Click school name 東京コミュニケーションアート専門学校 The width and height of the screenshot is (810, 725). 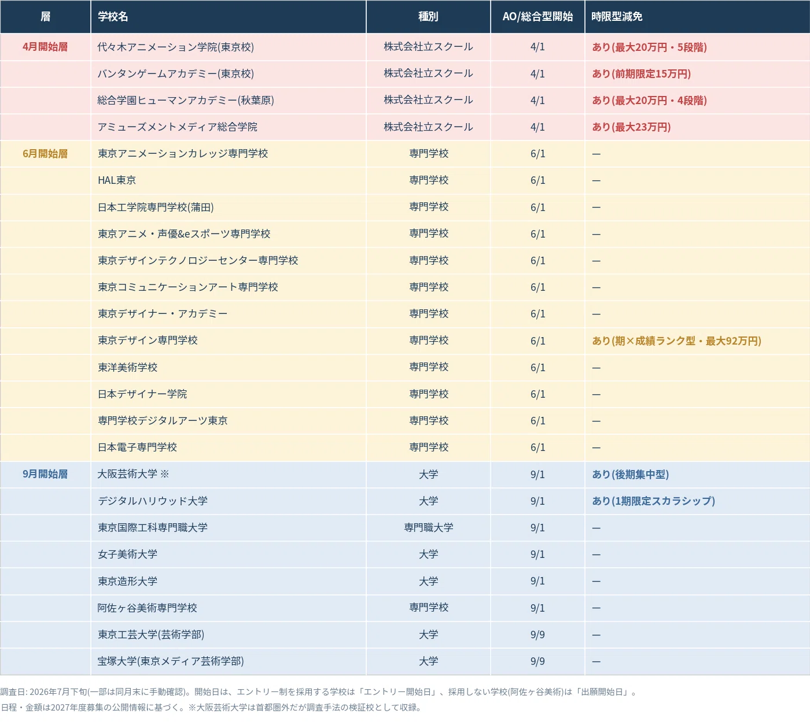point(188,287)
